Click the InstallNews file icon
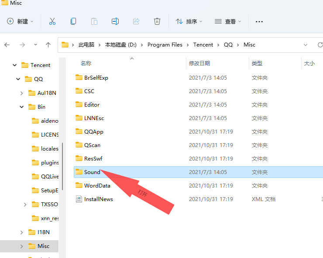The image size is (323, 258). click(x=79, y=199)
